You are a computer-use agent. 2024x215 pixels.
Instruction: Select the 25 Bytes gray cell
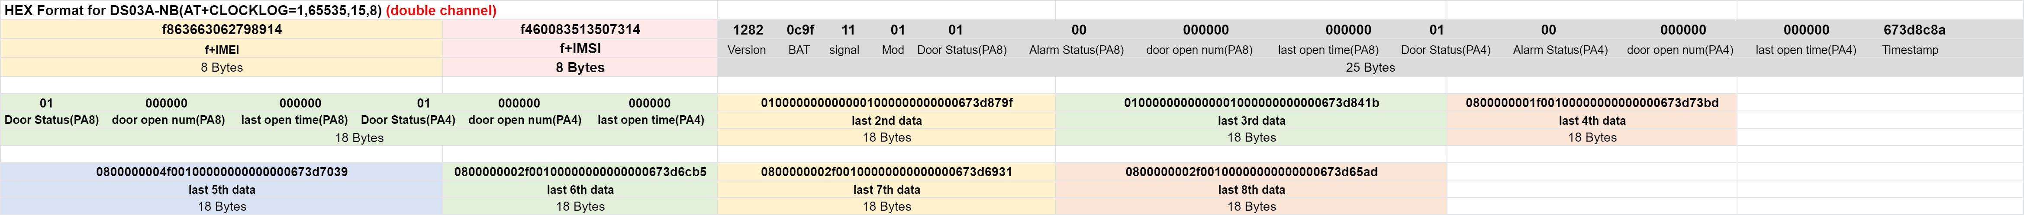click(1370, 67)
